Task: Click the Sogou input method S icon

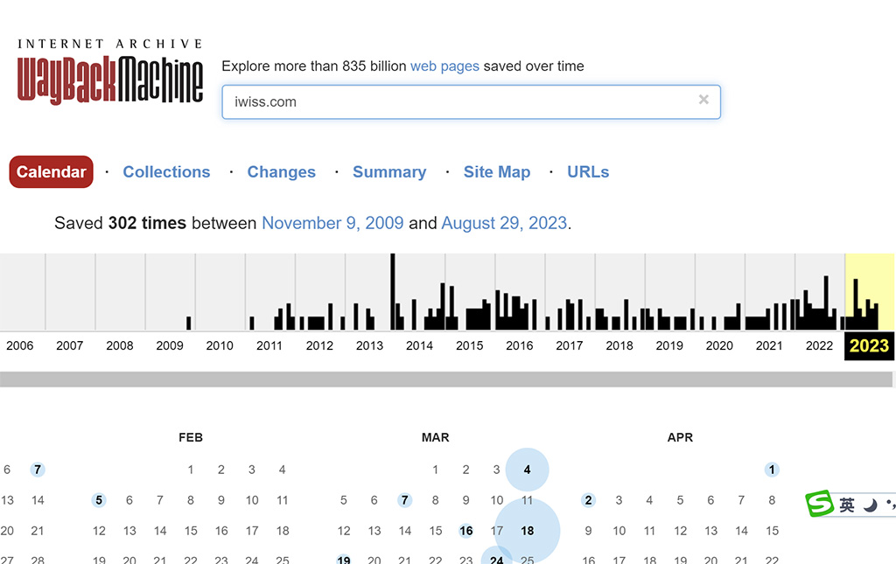Action: coord(820,505)
